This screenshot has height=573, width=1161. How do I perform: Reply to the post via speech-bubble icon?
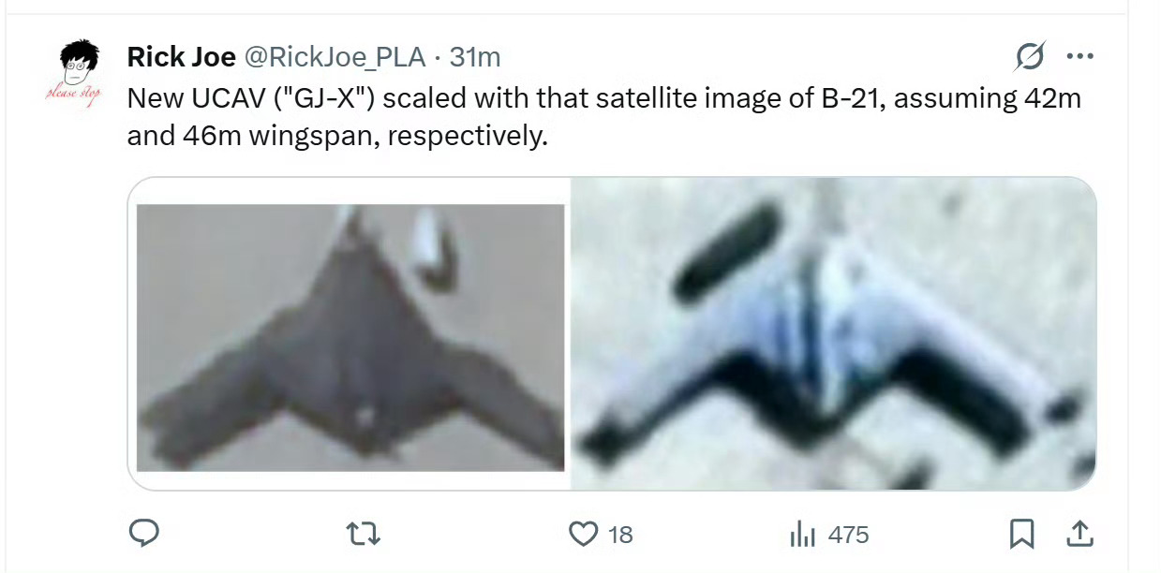[x=142, y=534]
